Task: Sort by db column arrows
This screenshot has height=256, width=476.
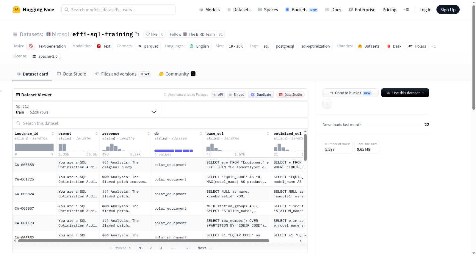Action: point(201,134)
